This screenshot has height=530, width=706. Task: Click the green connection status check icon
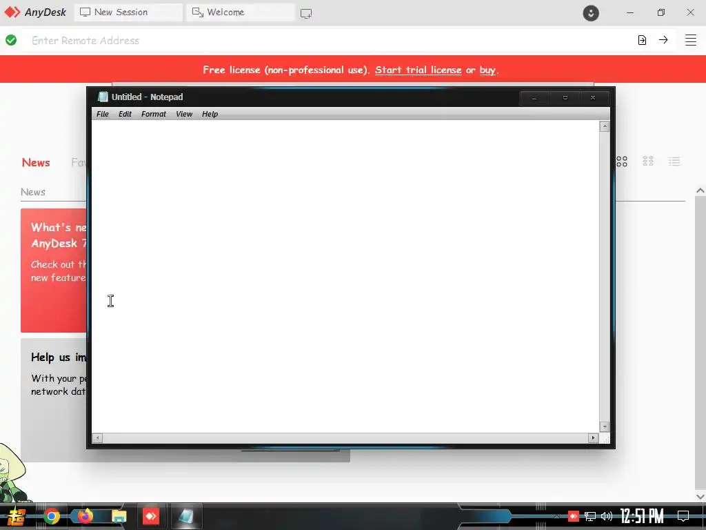click(x=11, y=40)
